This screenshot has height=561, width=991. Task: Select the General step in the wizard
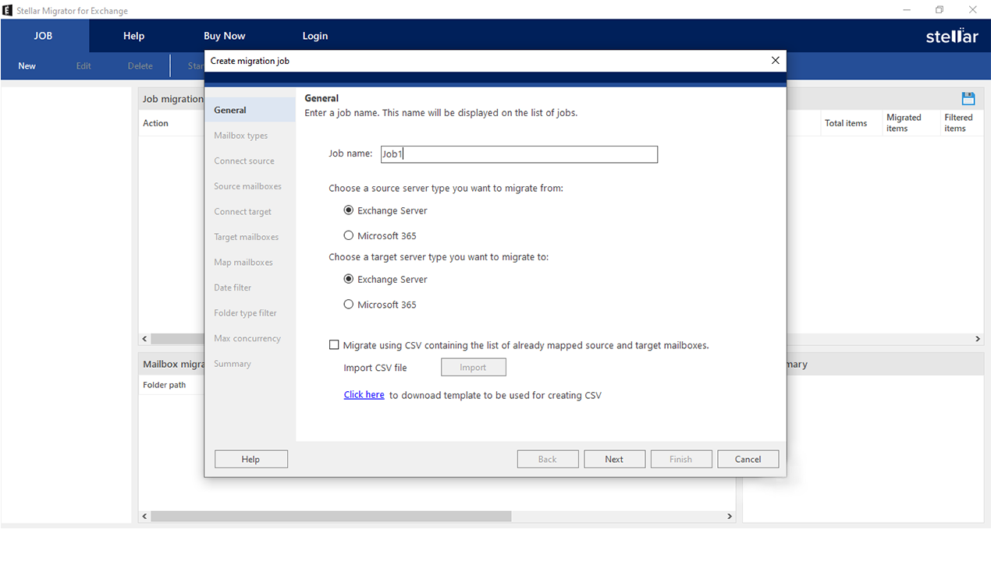(250, 110)
